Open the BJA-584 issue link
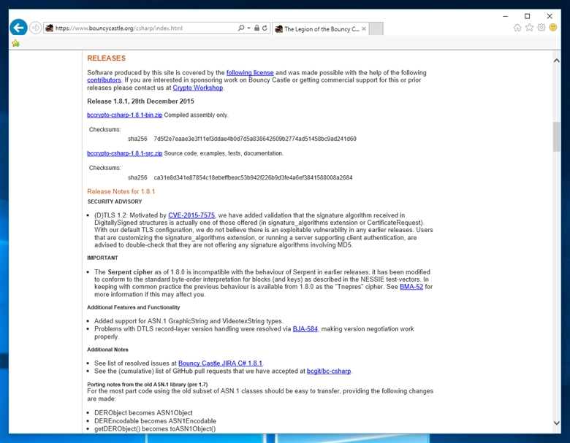This screenshot has height=443, width=570. point(305,328)
